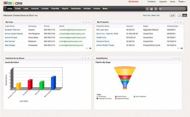Open the quick create plus icon
190x117 pixels.
click(x=147, y=9)
